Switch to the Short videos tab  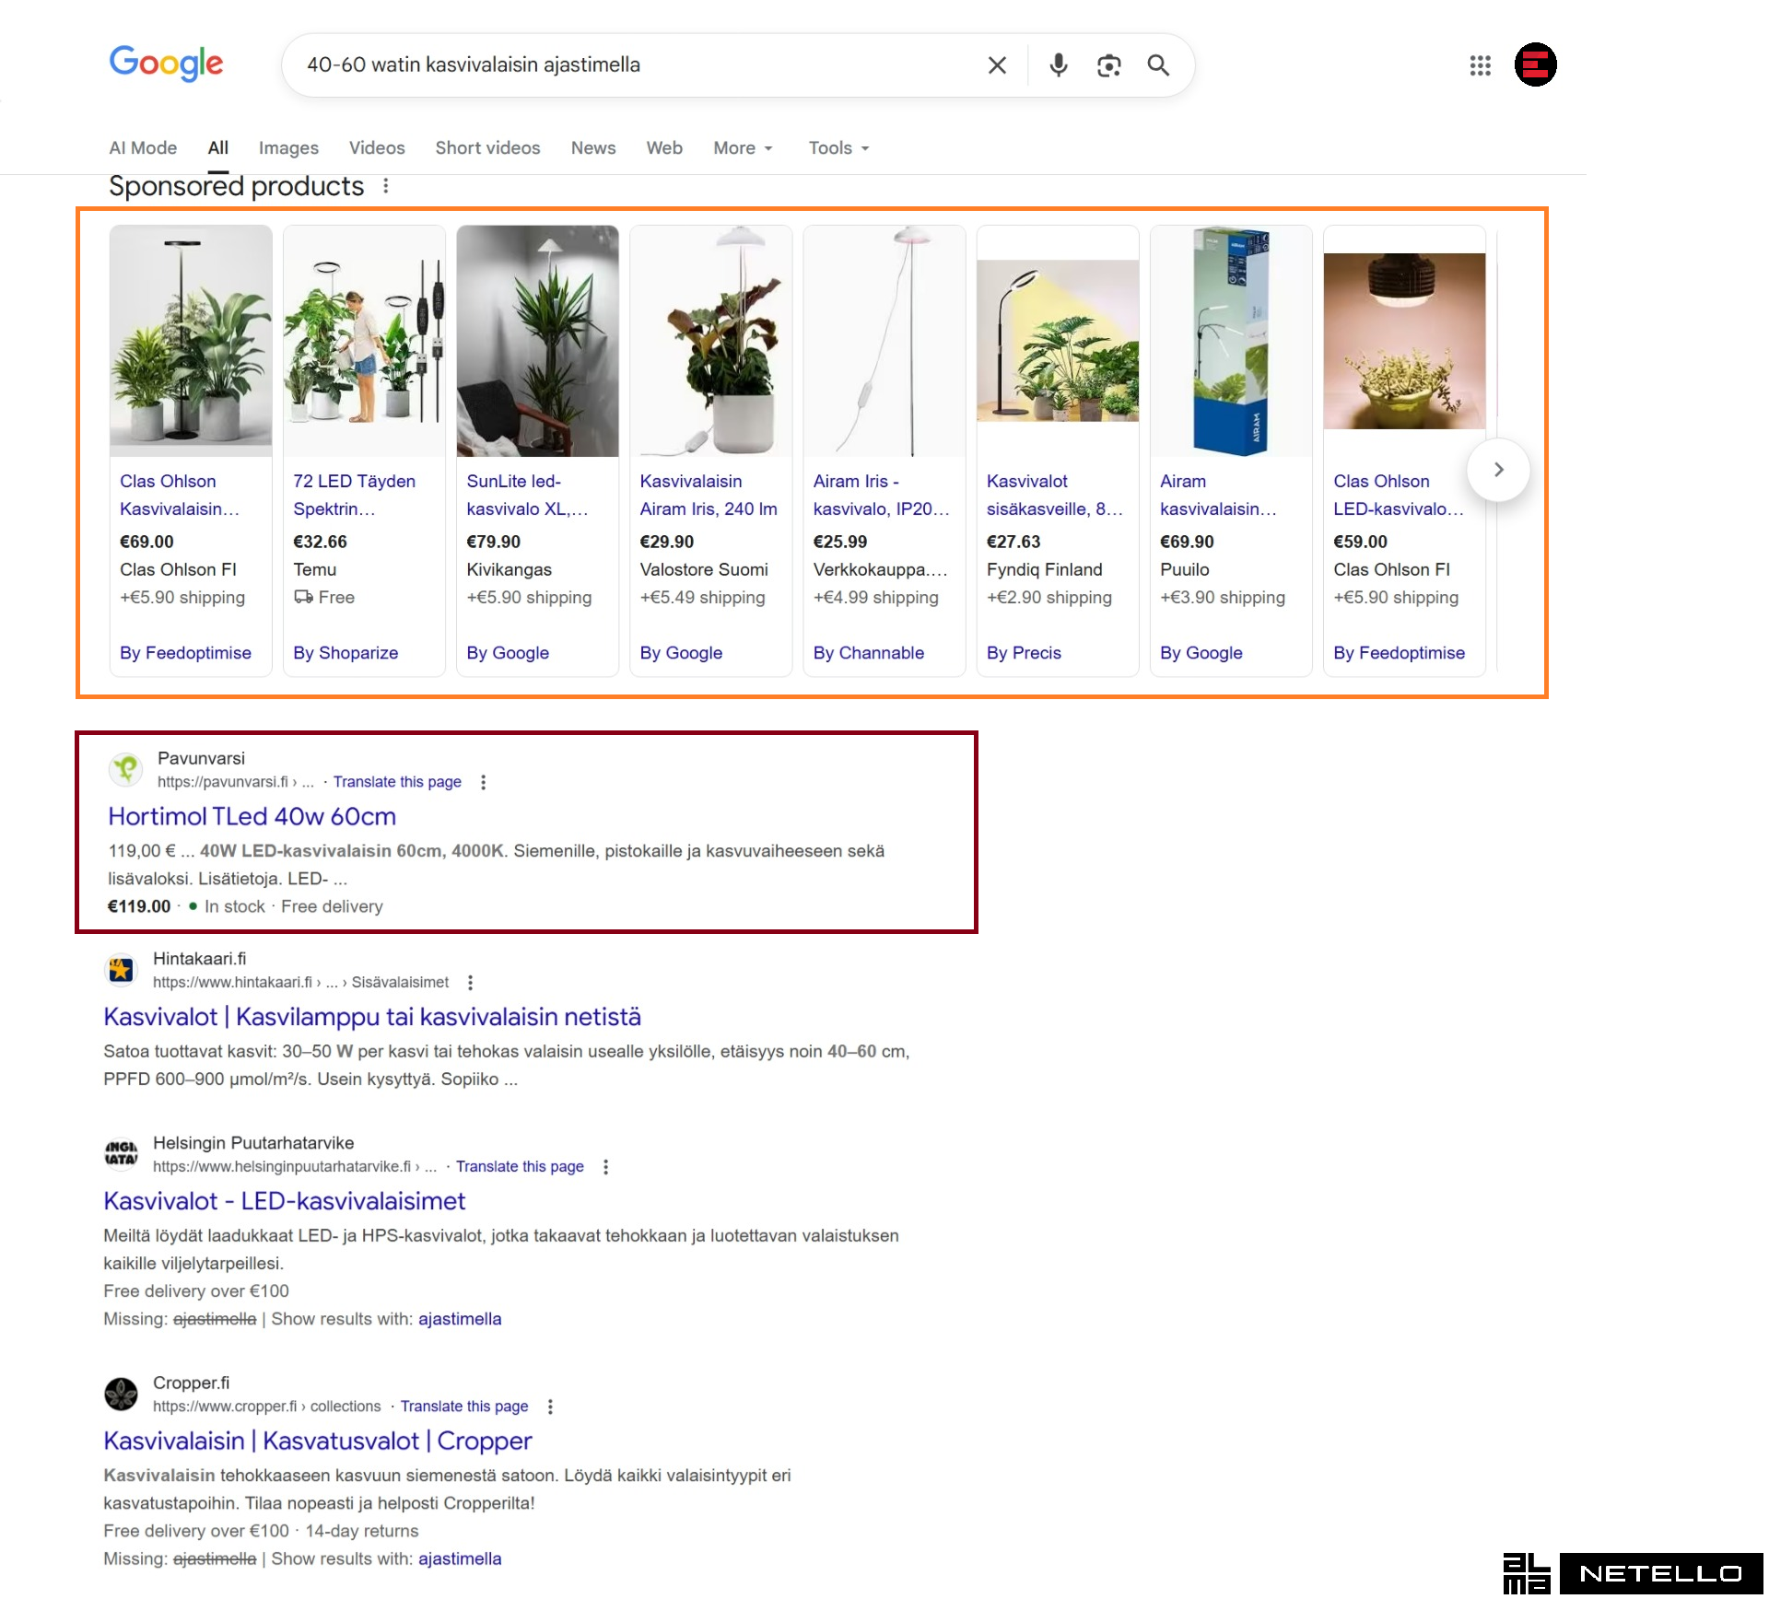tap(487, 148)
